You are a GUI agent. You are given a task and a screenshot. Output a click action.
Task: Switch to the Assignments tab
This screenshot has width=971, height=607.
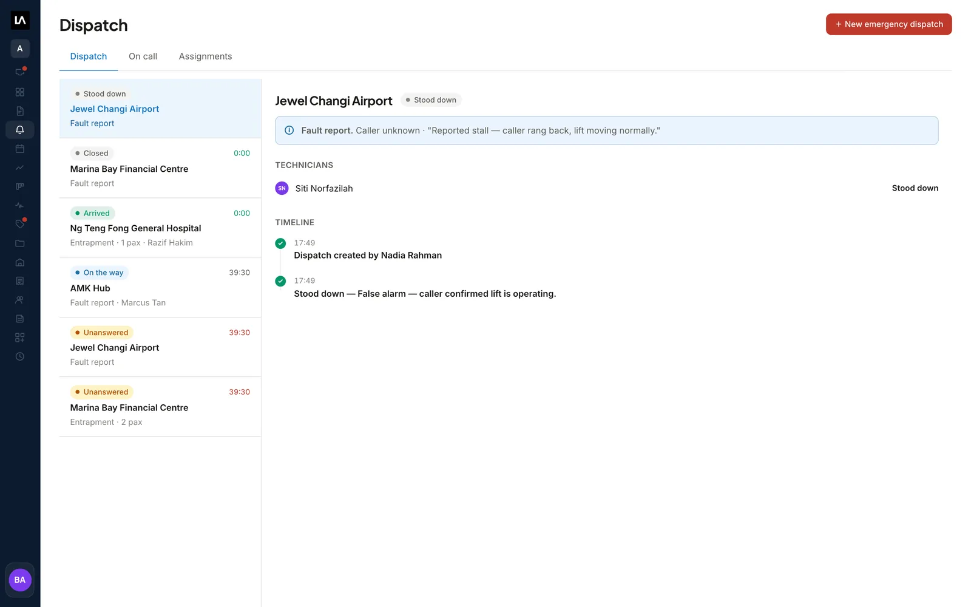[x=205, y=56]
